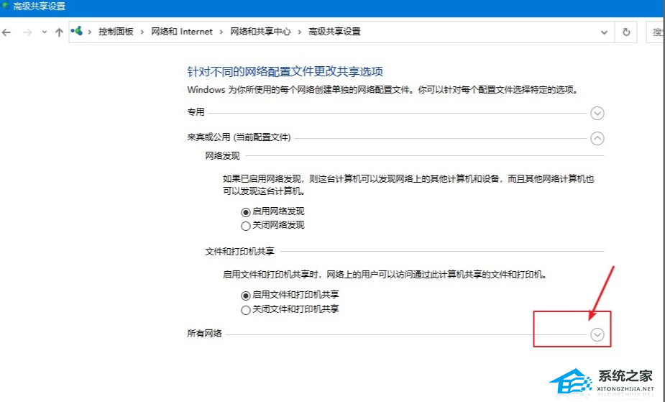Select the 关闭网络发现 radio button
Screen dimensions: 665x402
click(x=246, y=225)
